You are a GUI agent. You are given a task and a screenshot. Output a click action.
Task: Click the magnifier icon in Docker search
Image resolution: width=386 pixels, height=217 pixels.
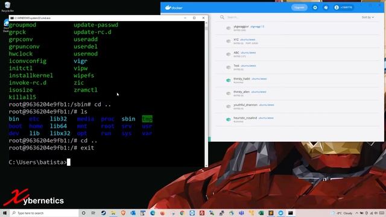coord(222,17)
